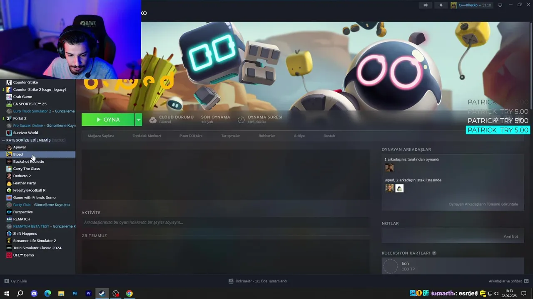533x299 pixels.
Task: Click the Koleksiyon Kartları help question mark
Action: 434,253
